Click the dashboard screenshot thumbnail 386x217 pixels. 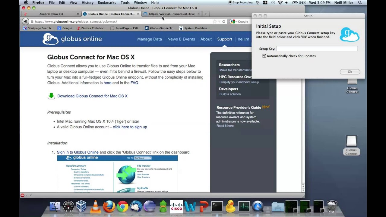pyautogui.click(x=117, y=174)
